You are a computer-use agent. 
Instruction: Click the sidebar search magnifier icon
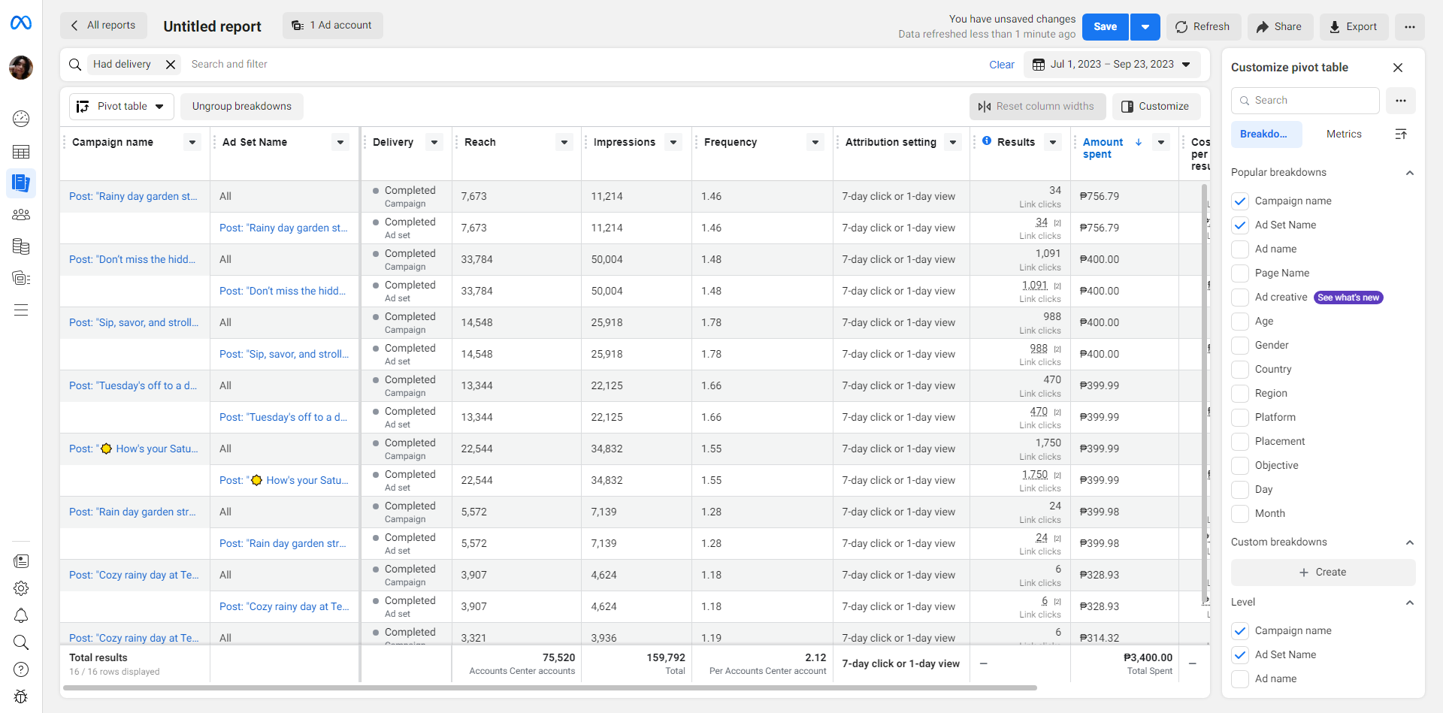click(x=21, y=642)
